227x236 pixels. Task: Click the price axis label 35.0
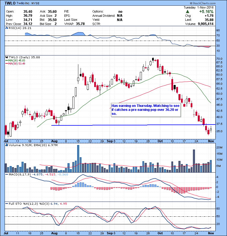tap(219, 131)
